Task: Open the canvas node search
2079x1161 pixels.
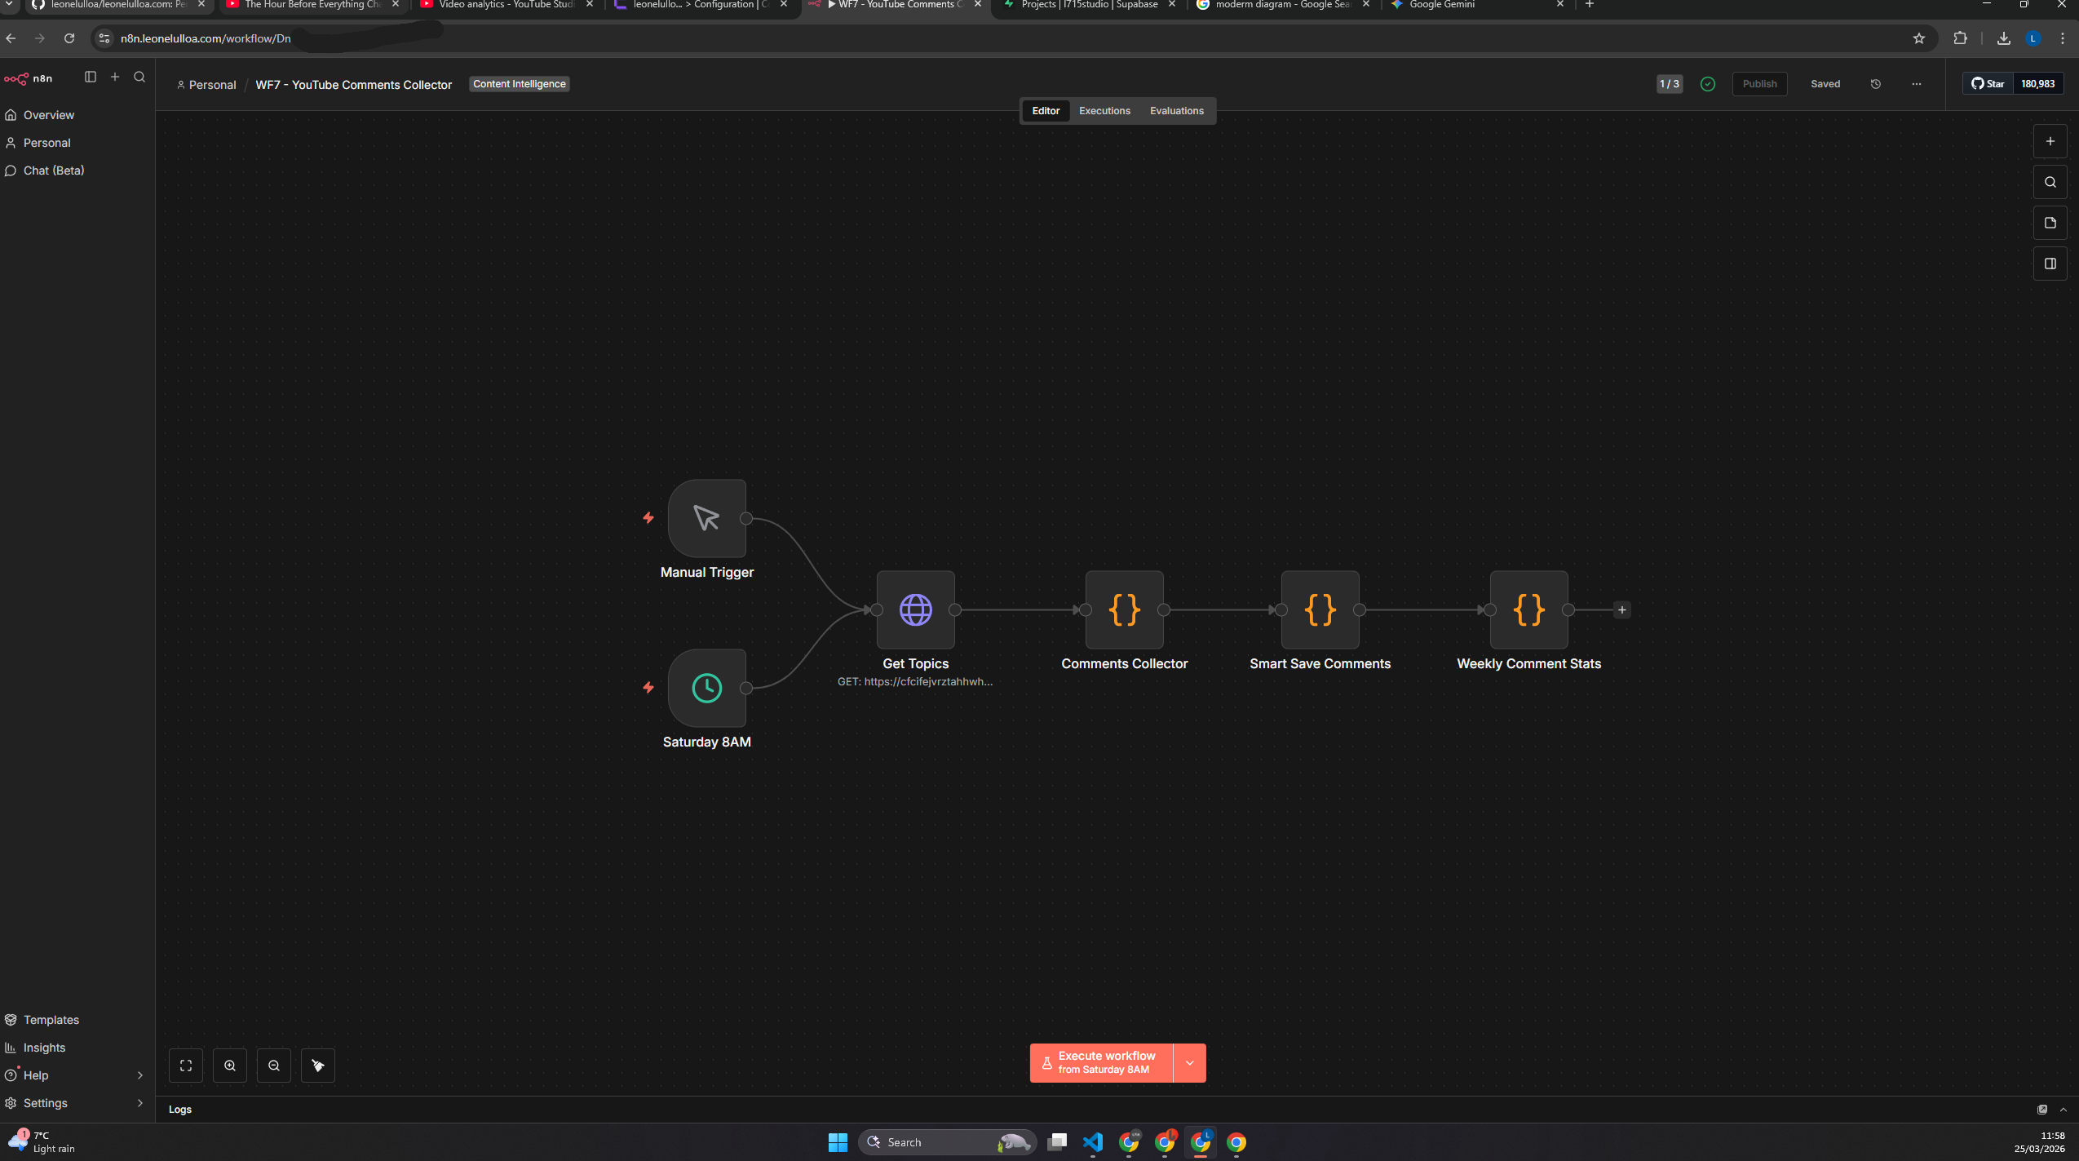Action: click(x=2050, y=182)
